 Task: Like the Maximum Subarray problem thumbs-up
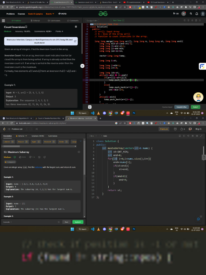tap(20, 157)
